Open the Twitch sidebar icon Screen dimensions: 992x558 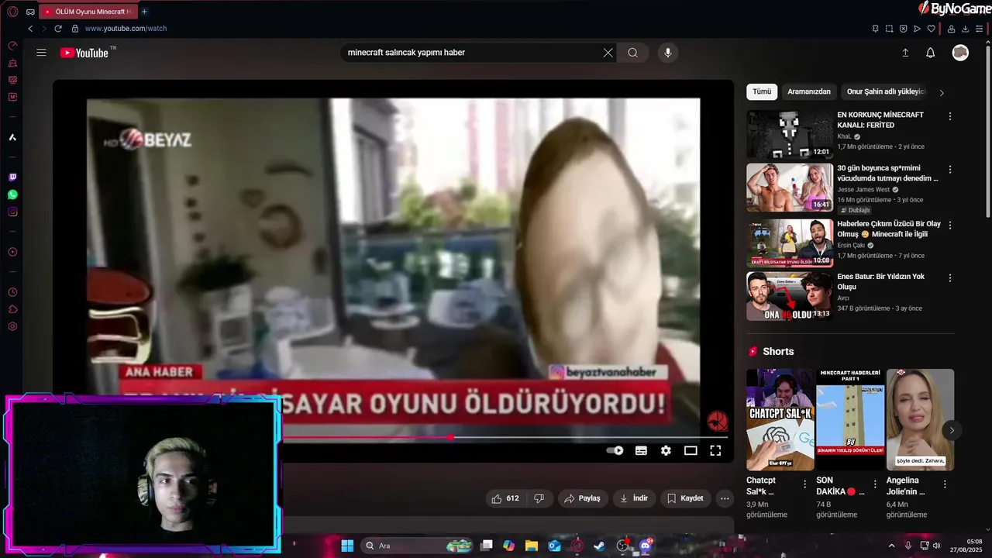(x=12, y=177)
